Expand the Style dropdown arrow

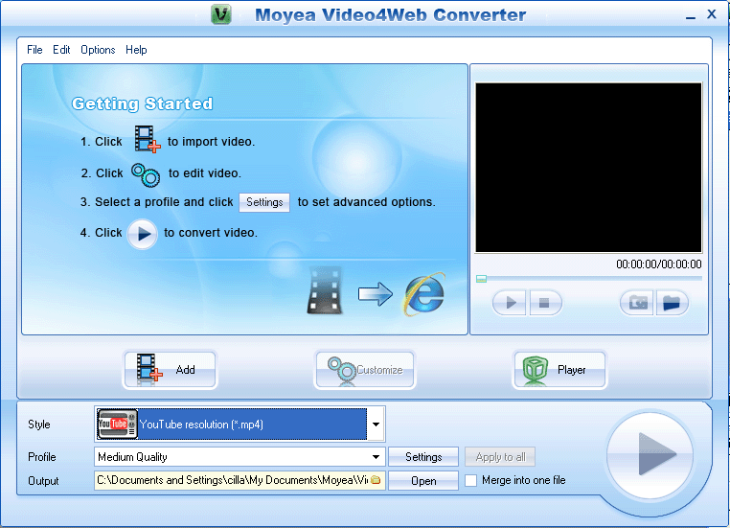376,425
